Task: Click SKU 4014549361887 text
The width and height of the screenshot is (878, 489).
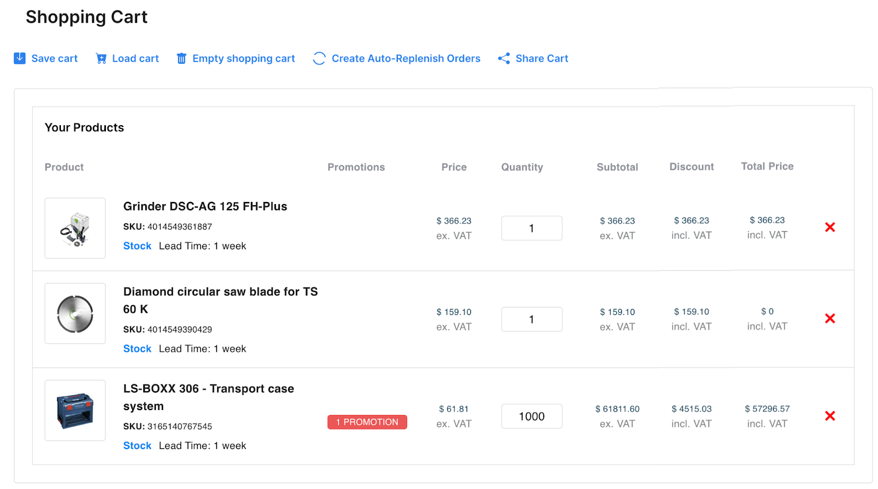Action: 167,227
